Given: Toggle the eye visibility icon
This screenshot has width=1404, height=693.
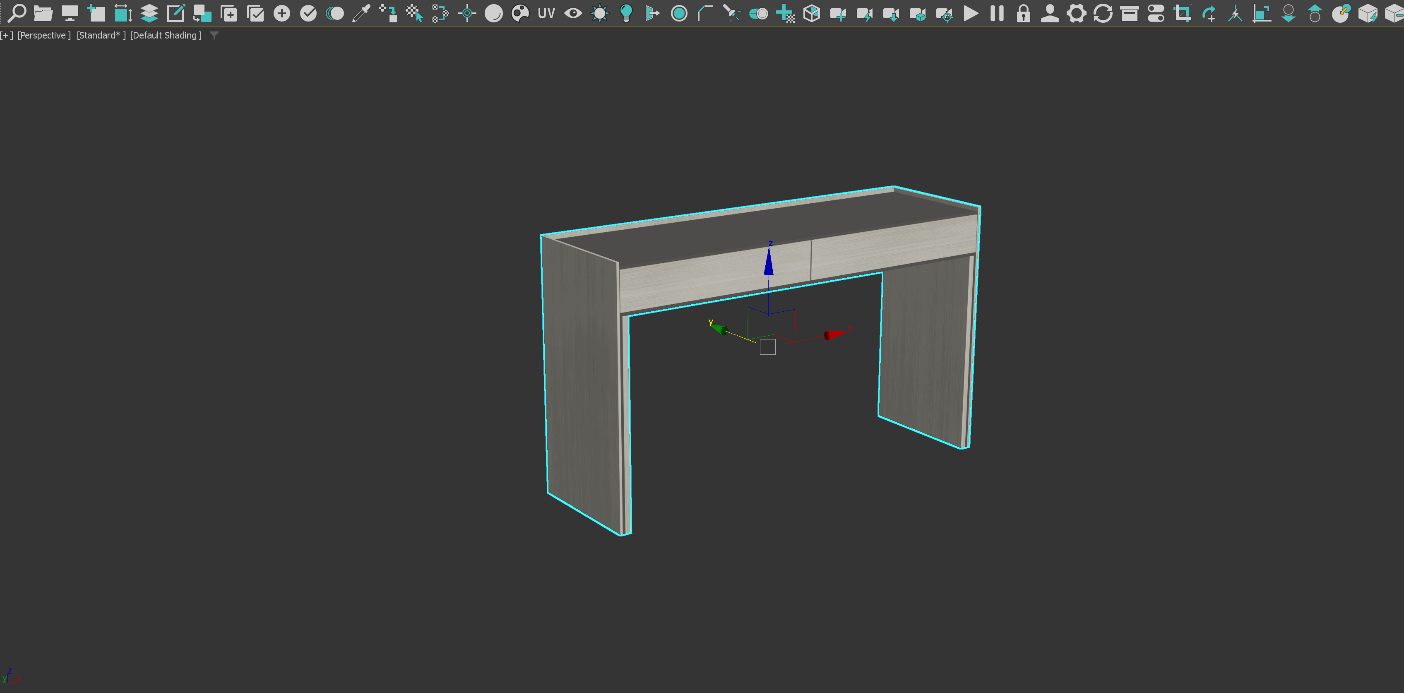Looking at the screenshot, I should pyautogui.click(x=573, y=13).
